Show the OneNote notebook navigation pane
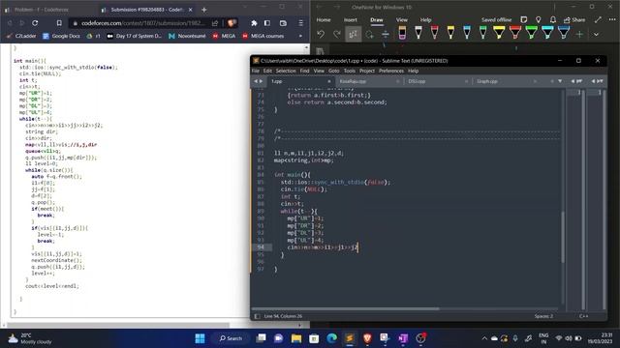The height and width of the screenshot is (348, 620). coord(320,51)
